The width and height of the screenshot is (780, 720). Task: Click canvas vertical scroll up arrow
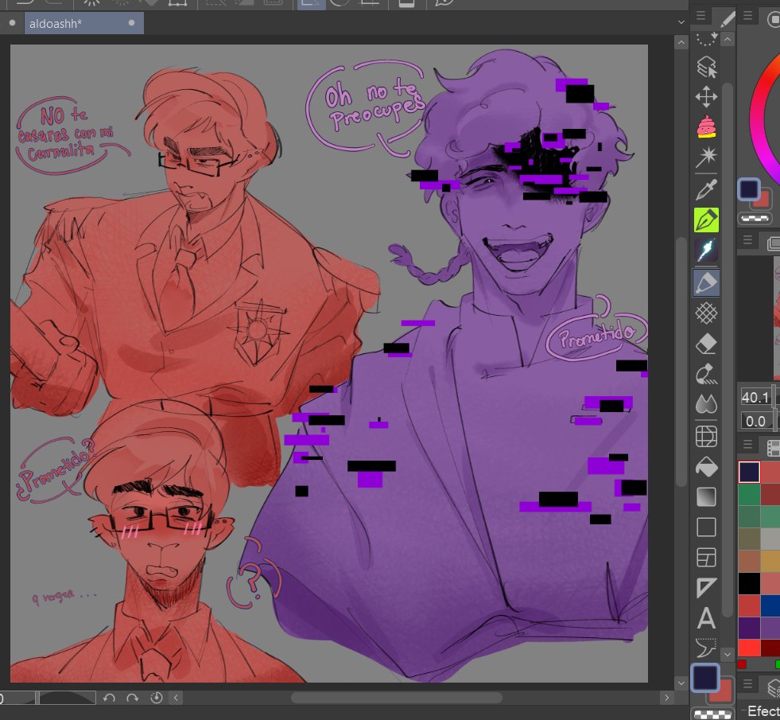681,43
